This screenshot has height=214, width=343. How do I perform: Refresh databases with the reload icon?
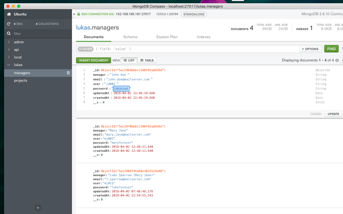click(9, 24)
